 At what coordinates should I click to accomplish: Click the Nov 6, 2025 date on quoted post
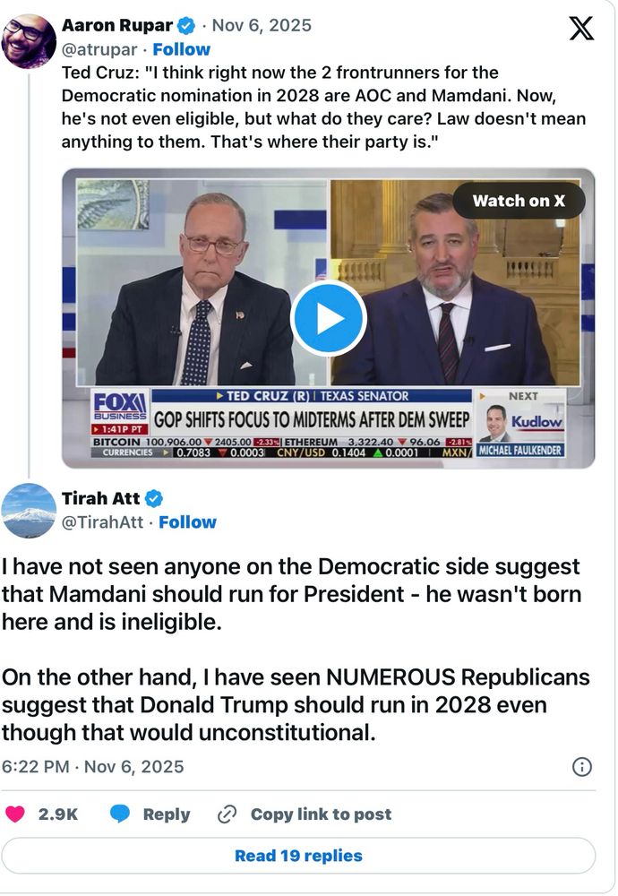pyautogui.click(x=262, y=26)
